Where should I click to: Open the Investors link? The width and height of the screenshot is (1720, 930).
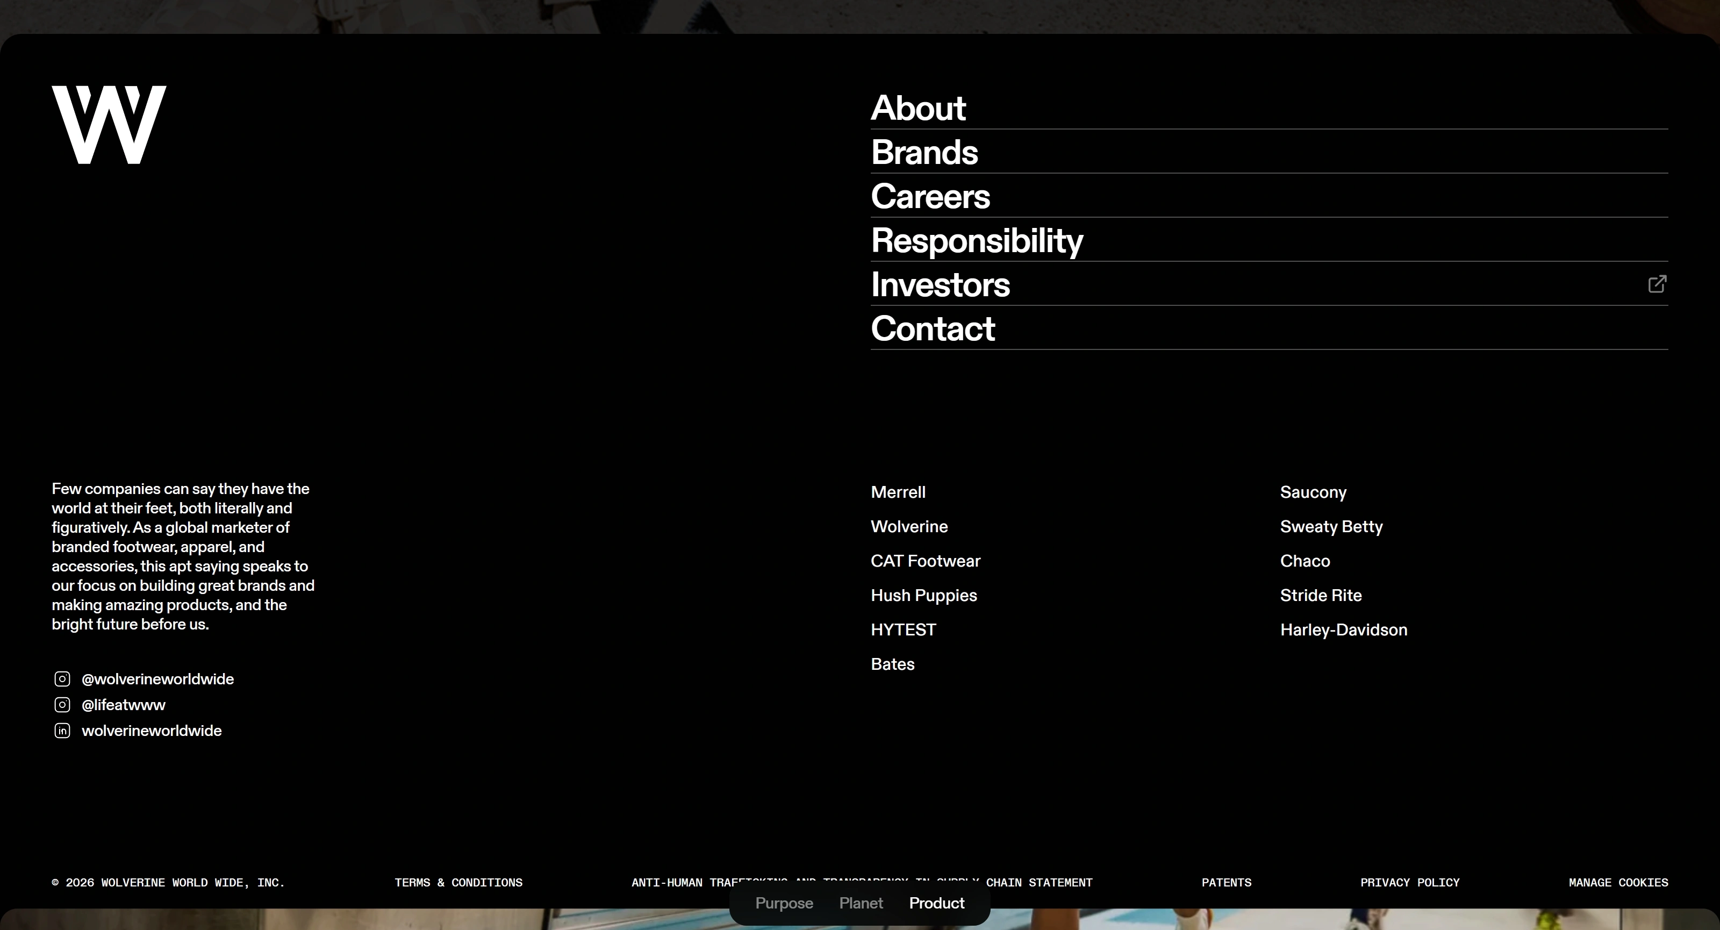click(940, 284)
